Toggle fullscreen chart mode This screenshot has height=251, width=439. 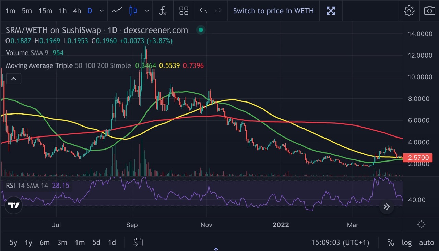pyautogui.click(x=331, y=11)
